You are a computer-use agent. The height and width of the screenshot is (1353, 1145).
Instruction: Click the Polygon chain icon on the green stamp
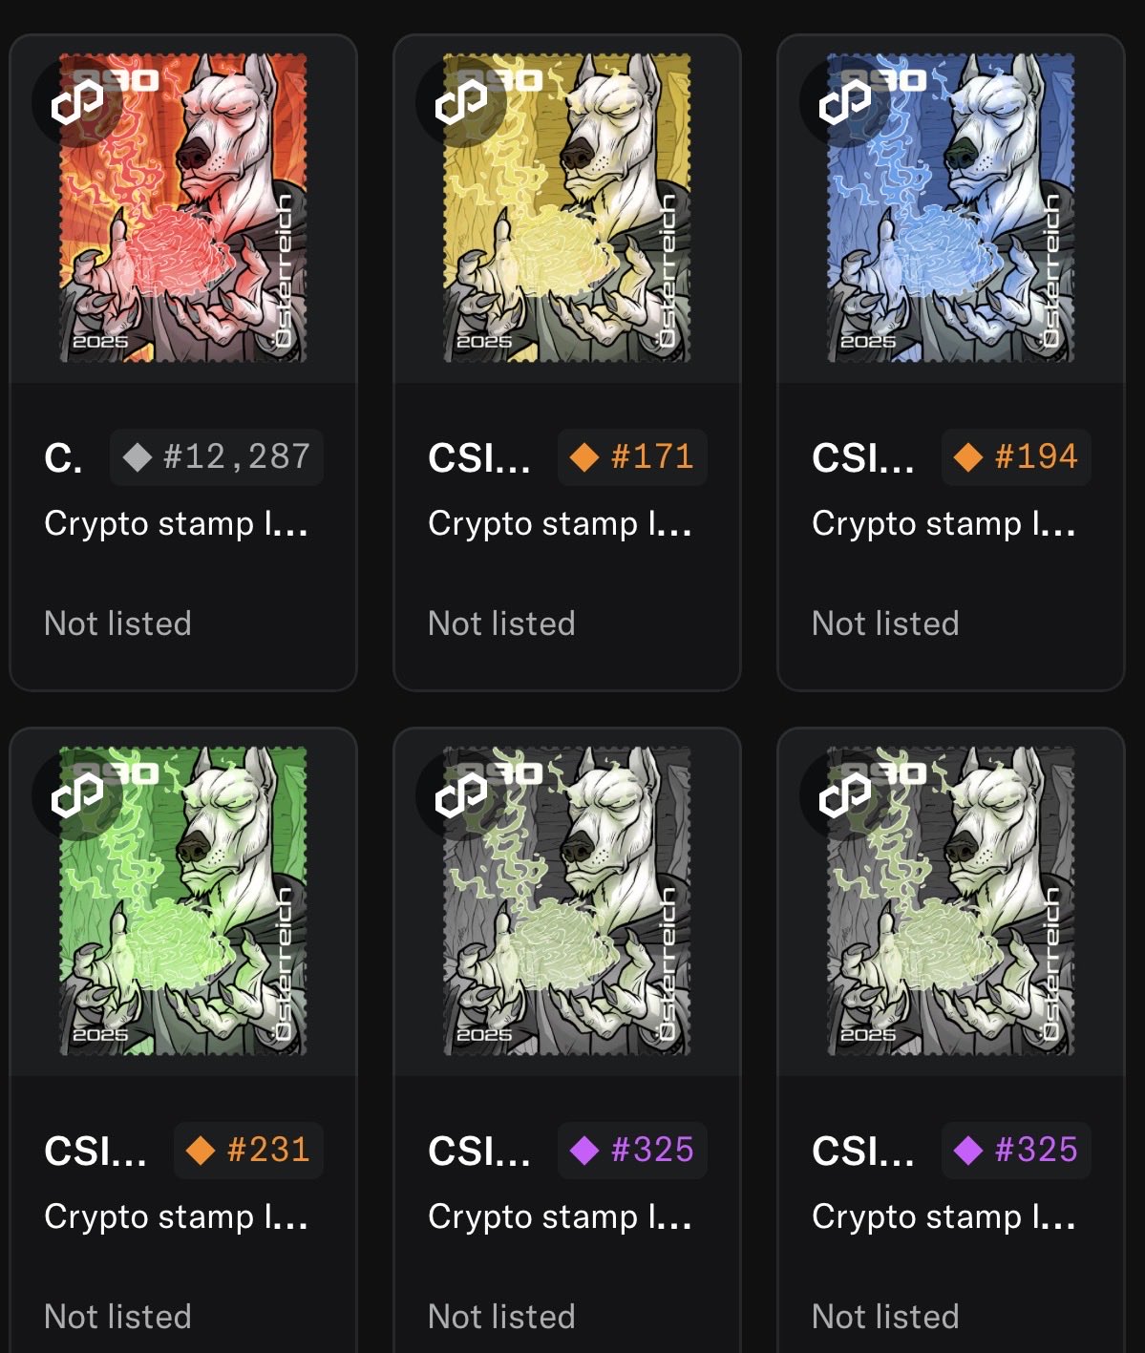[77, 794]
